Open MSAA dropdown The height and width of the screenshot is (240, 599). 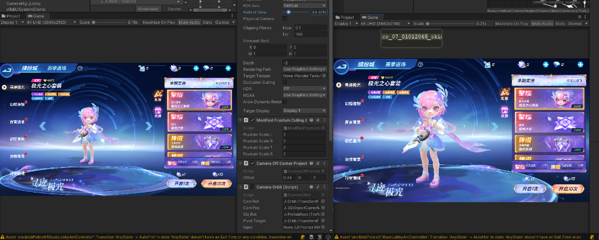click(x=305, y=95)
